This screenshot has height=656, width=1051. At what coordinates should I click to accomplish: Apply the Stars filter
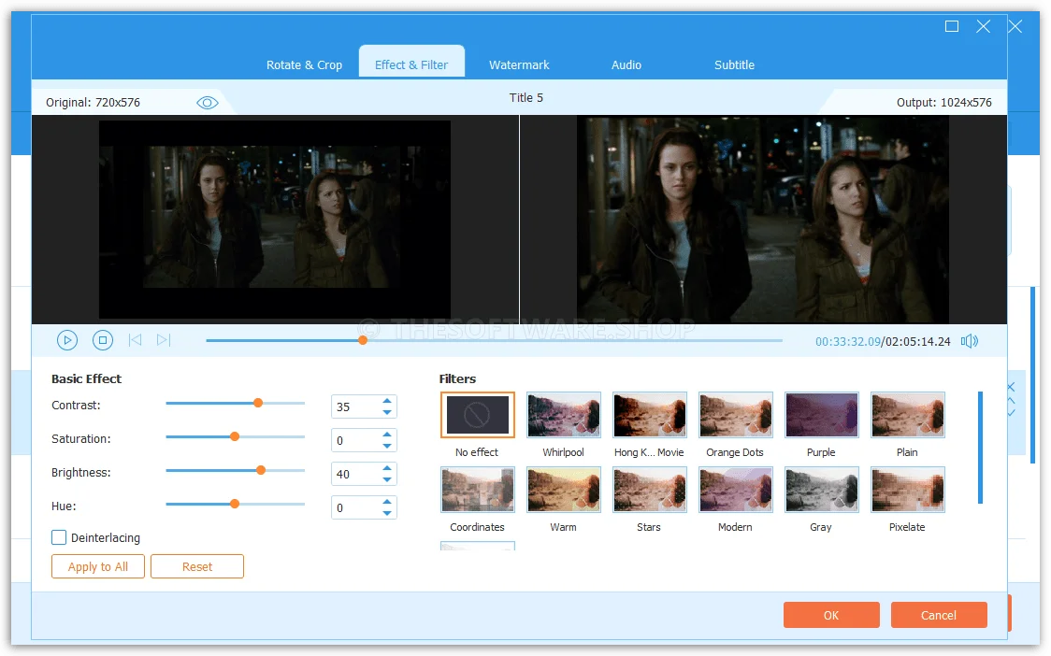pyautogui.click(x=650, y=490)
